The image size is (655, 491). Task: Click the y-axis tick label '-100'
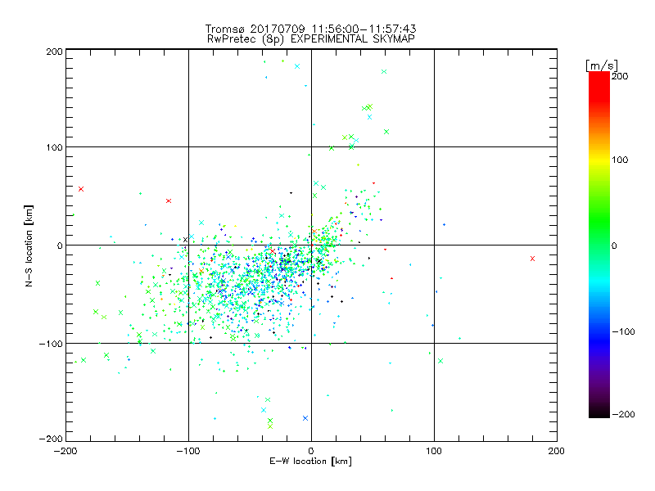click(x=51, y=344)
